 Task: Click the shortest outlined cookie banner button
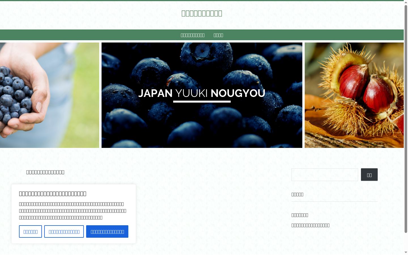[30, 231]
